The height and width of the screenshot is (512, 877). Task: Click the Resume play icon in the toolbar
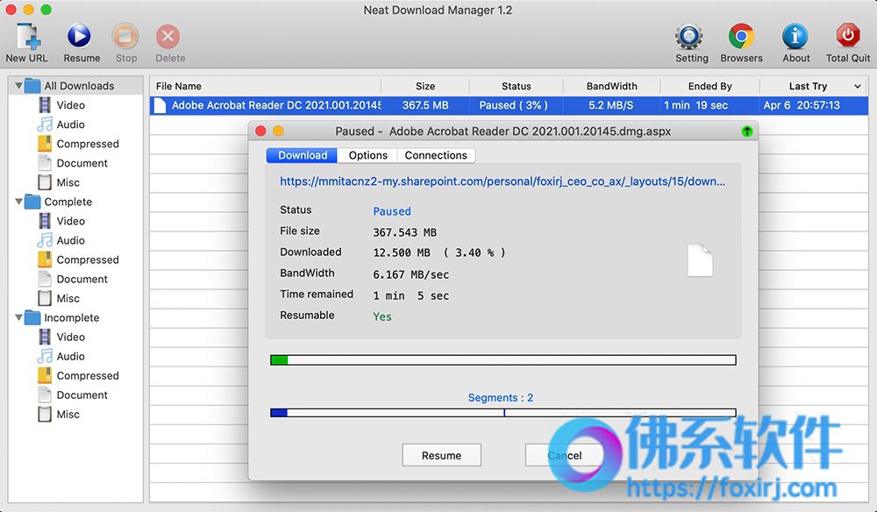pos(80,36)
